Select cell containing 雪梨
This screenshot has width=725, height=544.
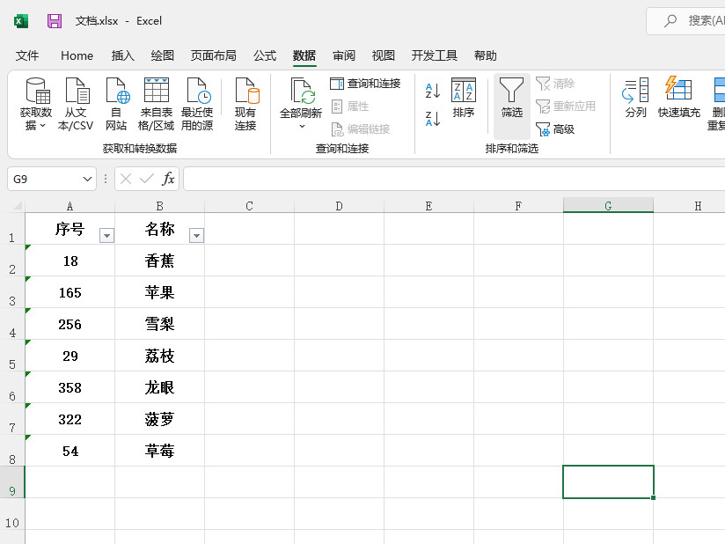point(159,324)
